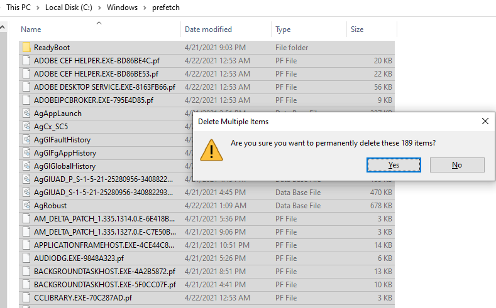Click icon of CCLIBRARY.EXE-70C287AD.pf
The image size is (496, 308).
26,298
